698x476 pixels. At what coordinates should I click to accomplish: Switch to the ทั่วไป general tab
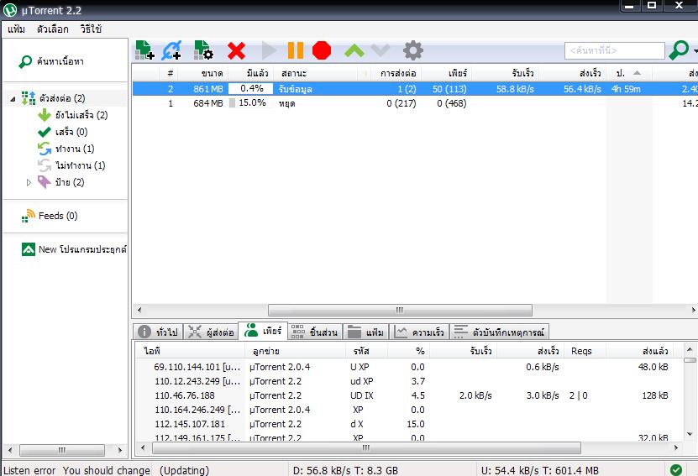click(x=159, y=332)
